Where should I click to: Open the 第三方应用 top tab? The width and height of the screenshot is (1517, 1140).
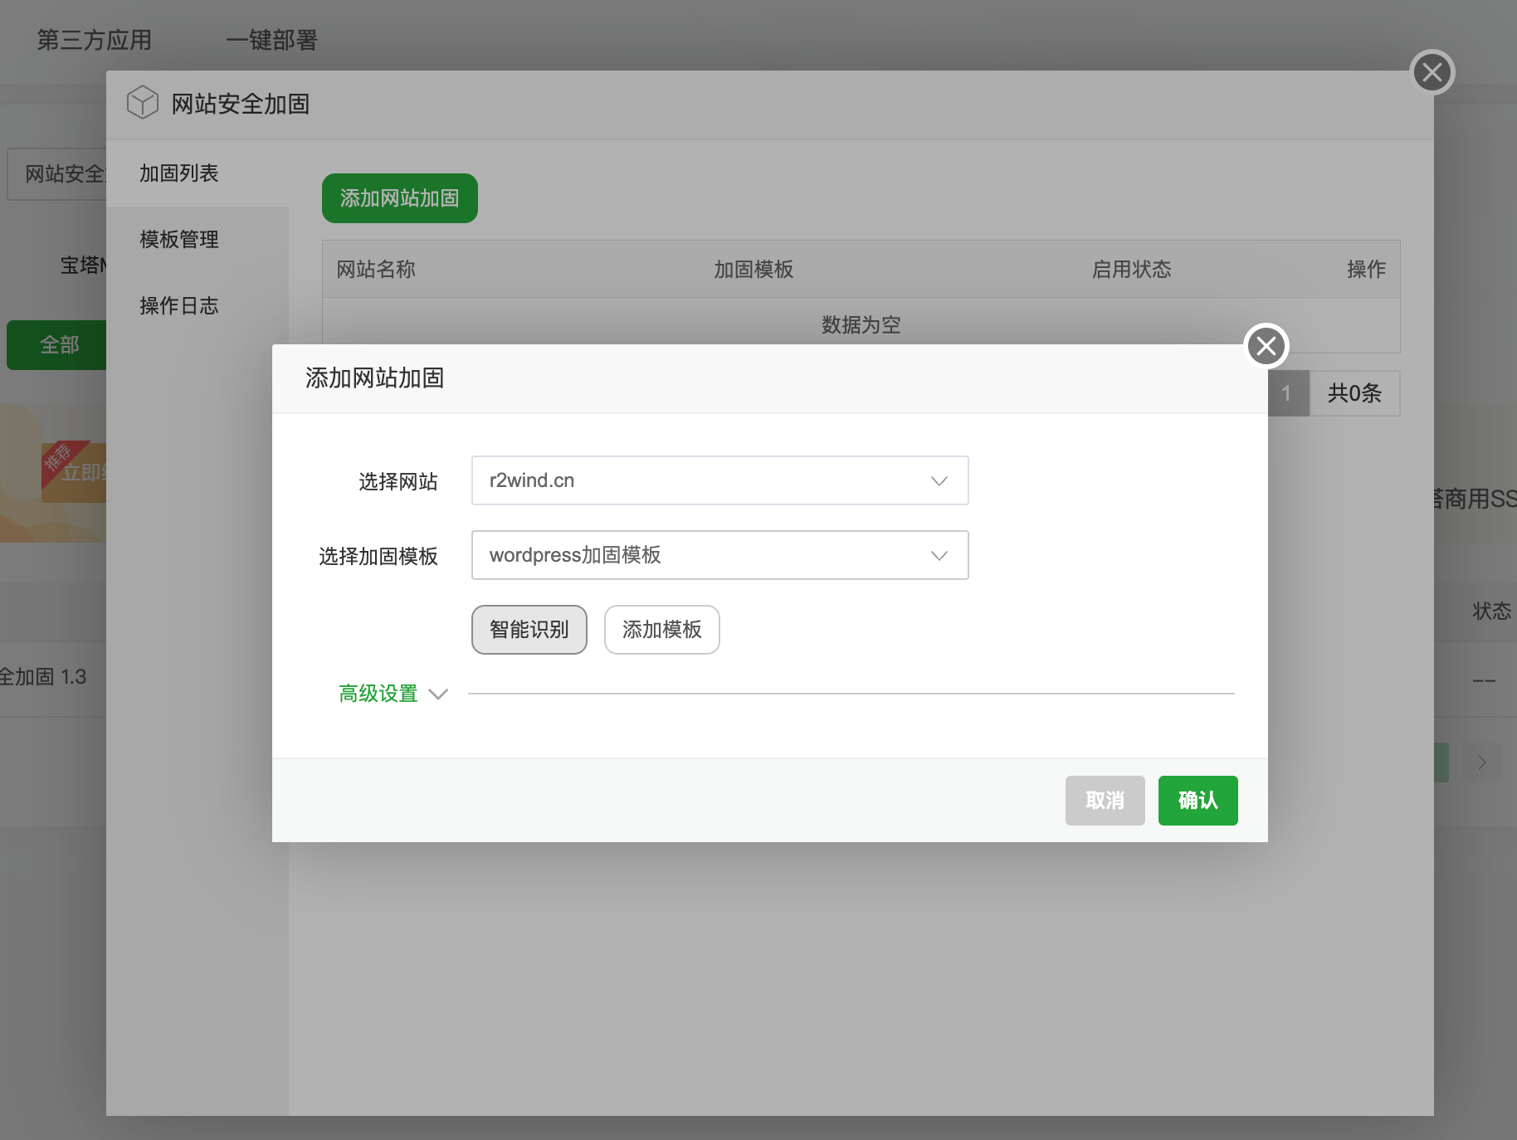[94, 40]
